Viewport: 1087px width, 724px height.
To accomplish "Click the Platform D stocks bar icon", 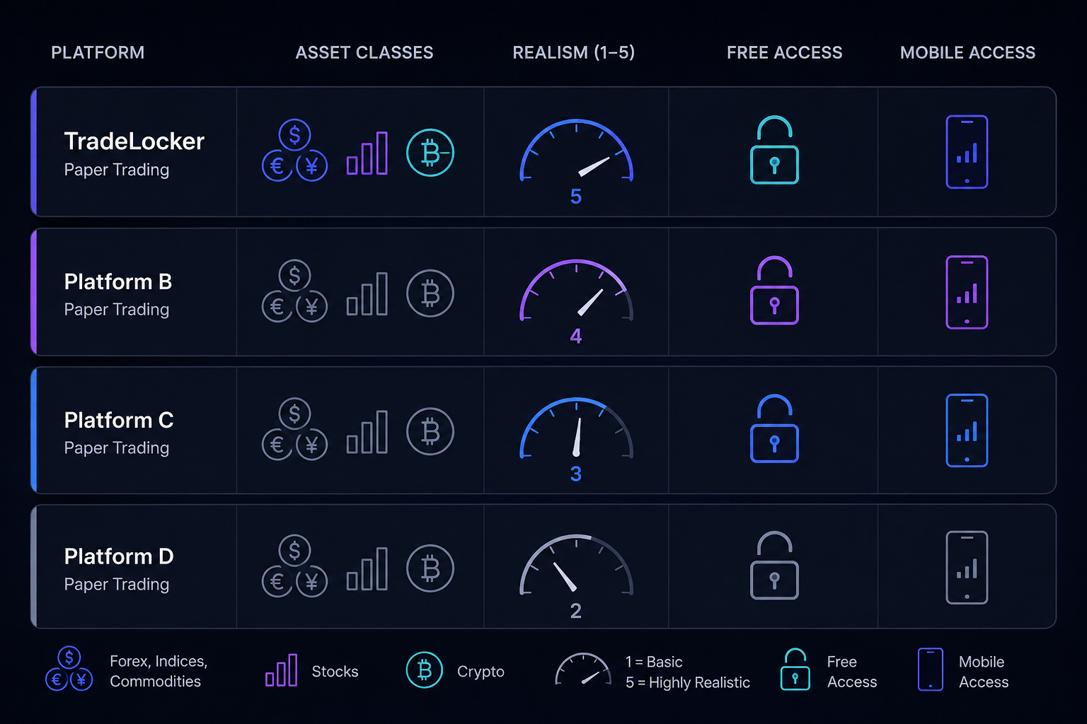I will tap(367, 568).
